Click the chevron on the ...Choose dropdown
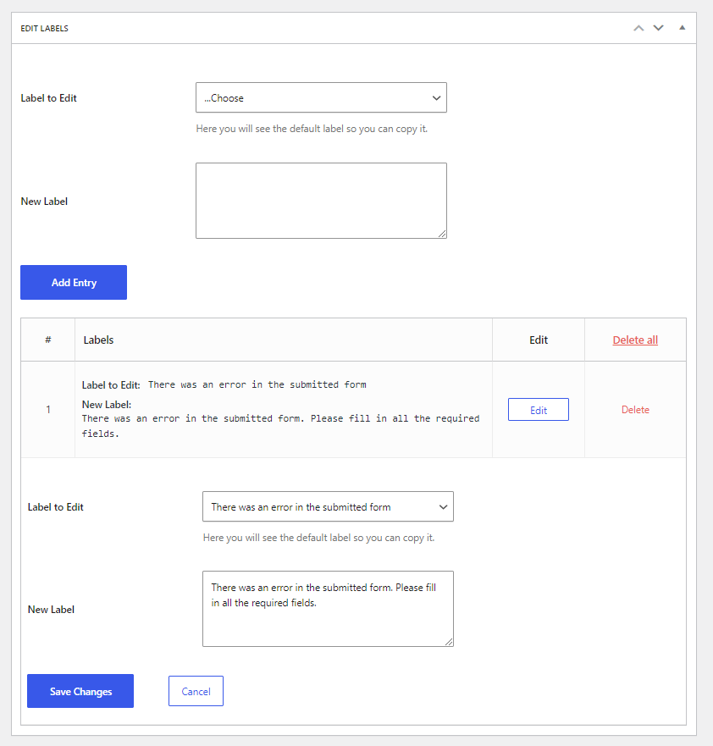This screenshot has width=713, height=746. (436, 98)
